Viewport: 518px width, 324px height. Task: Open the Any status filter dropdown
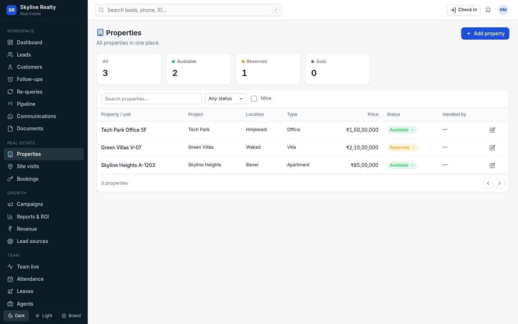click(226, 99)
